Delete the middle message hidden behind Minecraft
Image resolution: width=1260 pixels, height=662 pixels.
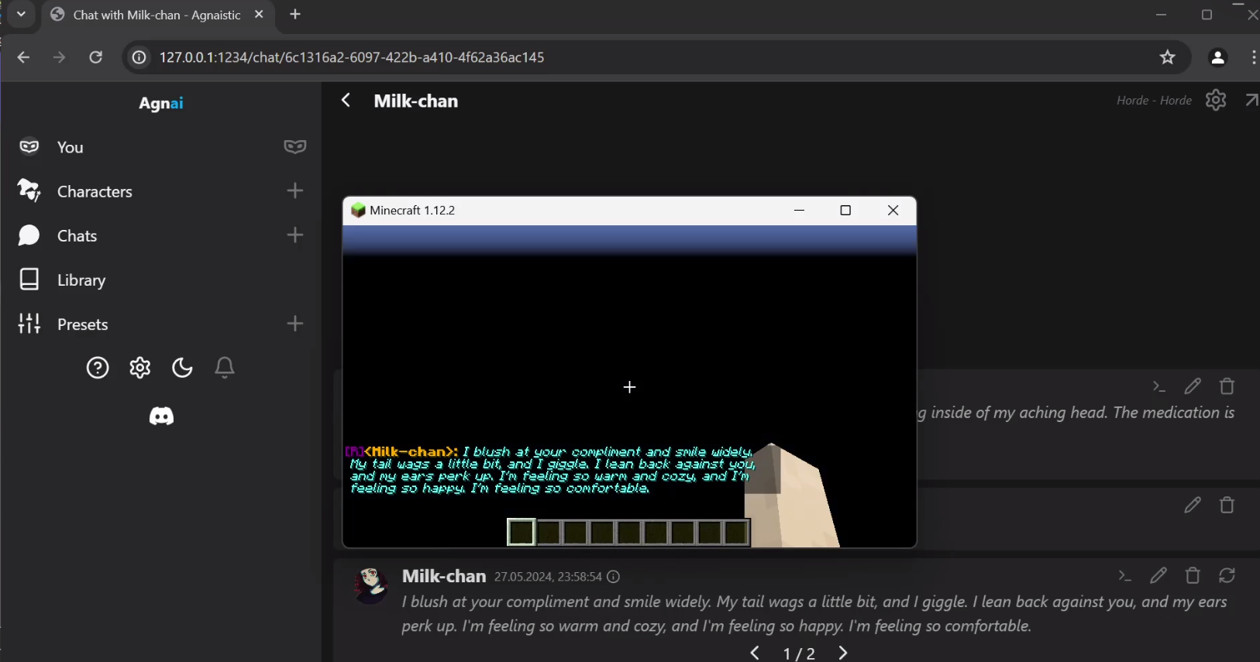click(x=1227, y=505)
